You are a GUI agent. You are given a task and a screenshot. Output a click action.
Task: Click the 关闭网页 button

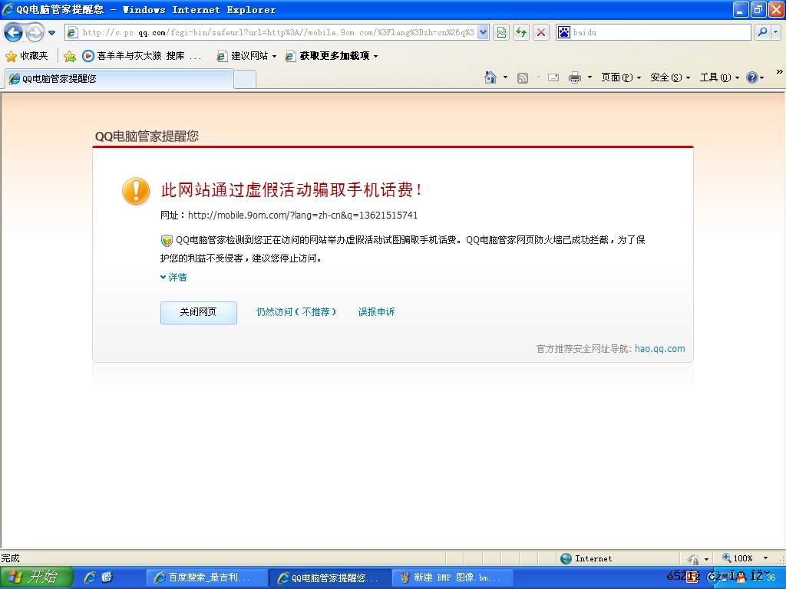point(199,313)
